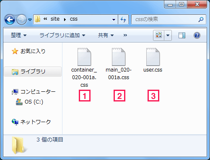
Task: Minimize the Explorer window
Action: [170, 5]
